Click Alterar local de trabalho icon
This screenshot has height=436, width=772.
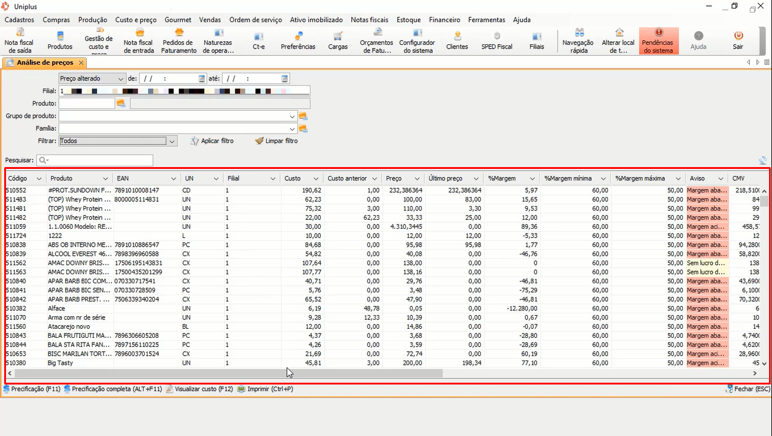point(618,41)
